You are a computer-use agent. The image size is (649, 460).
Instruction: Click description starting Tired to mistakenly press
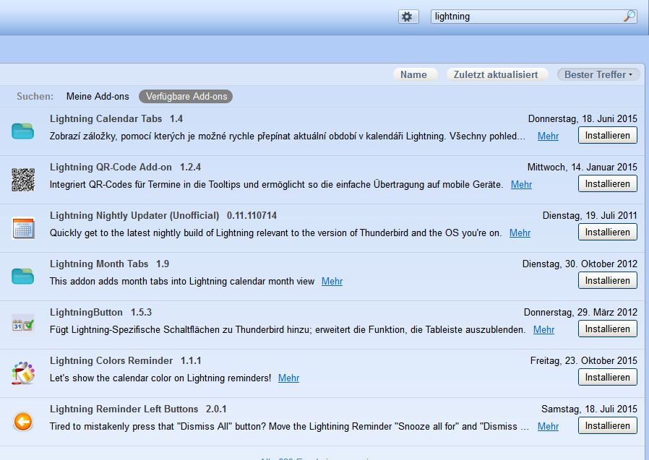(289, 427)
